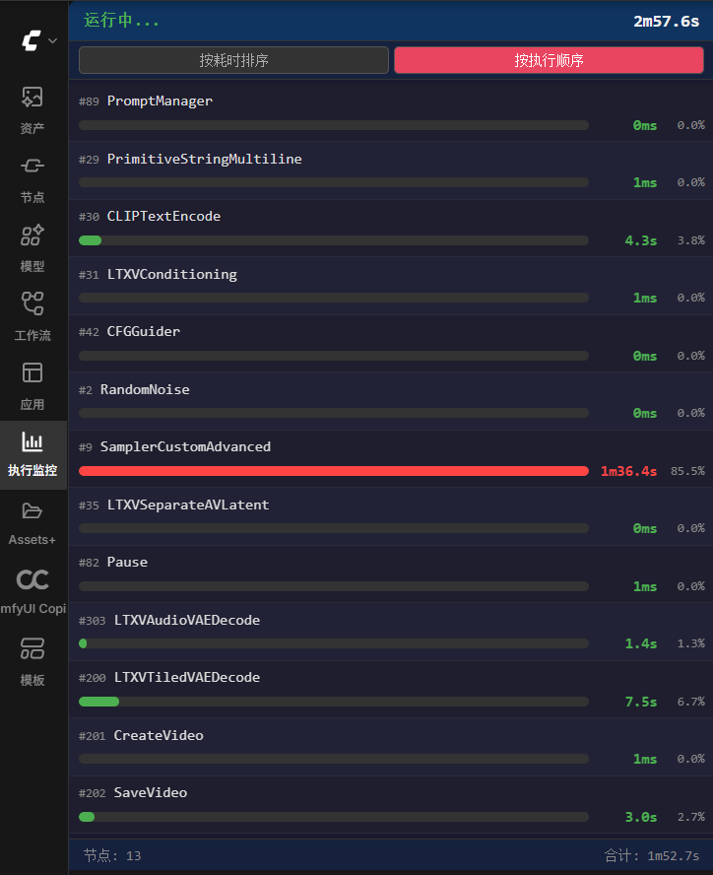Open the 资产 assets panel

point(32,110)
